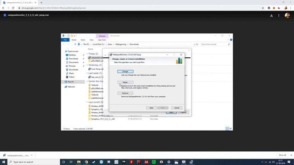294x165 pixels.
Task: Select Pictures in Explorer sidebar
Action: click(x=72, y=66)
